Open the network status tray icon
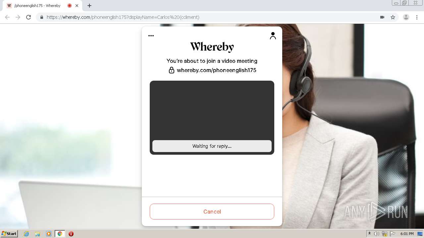Screen dimensions: 424x238 pos(385,234)
